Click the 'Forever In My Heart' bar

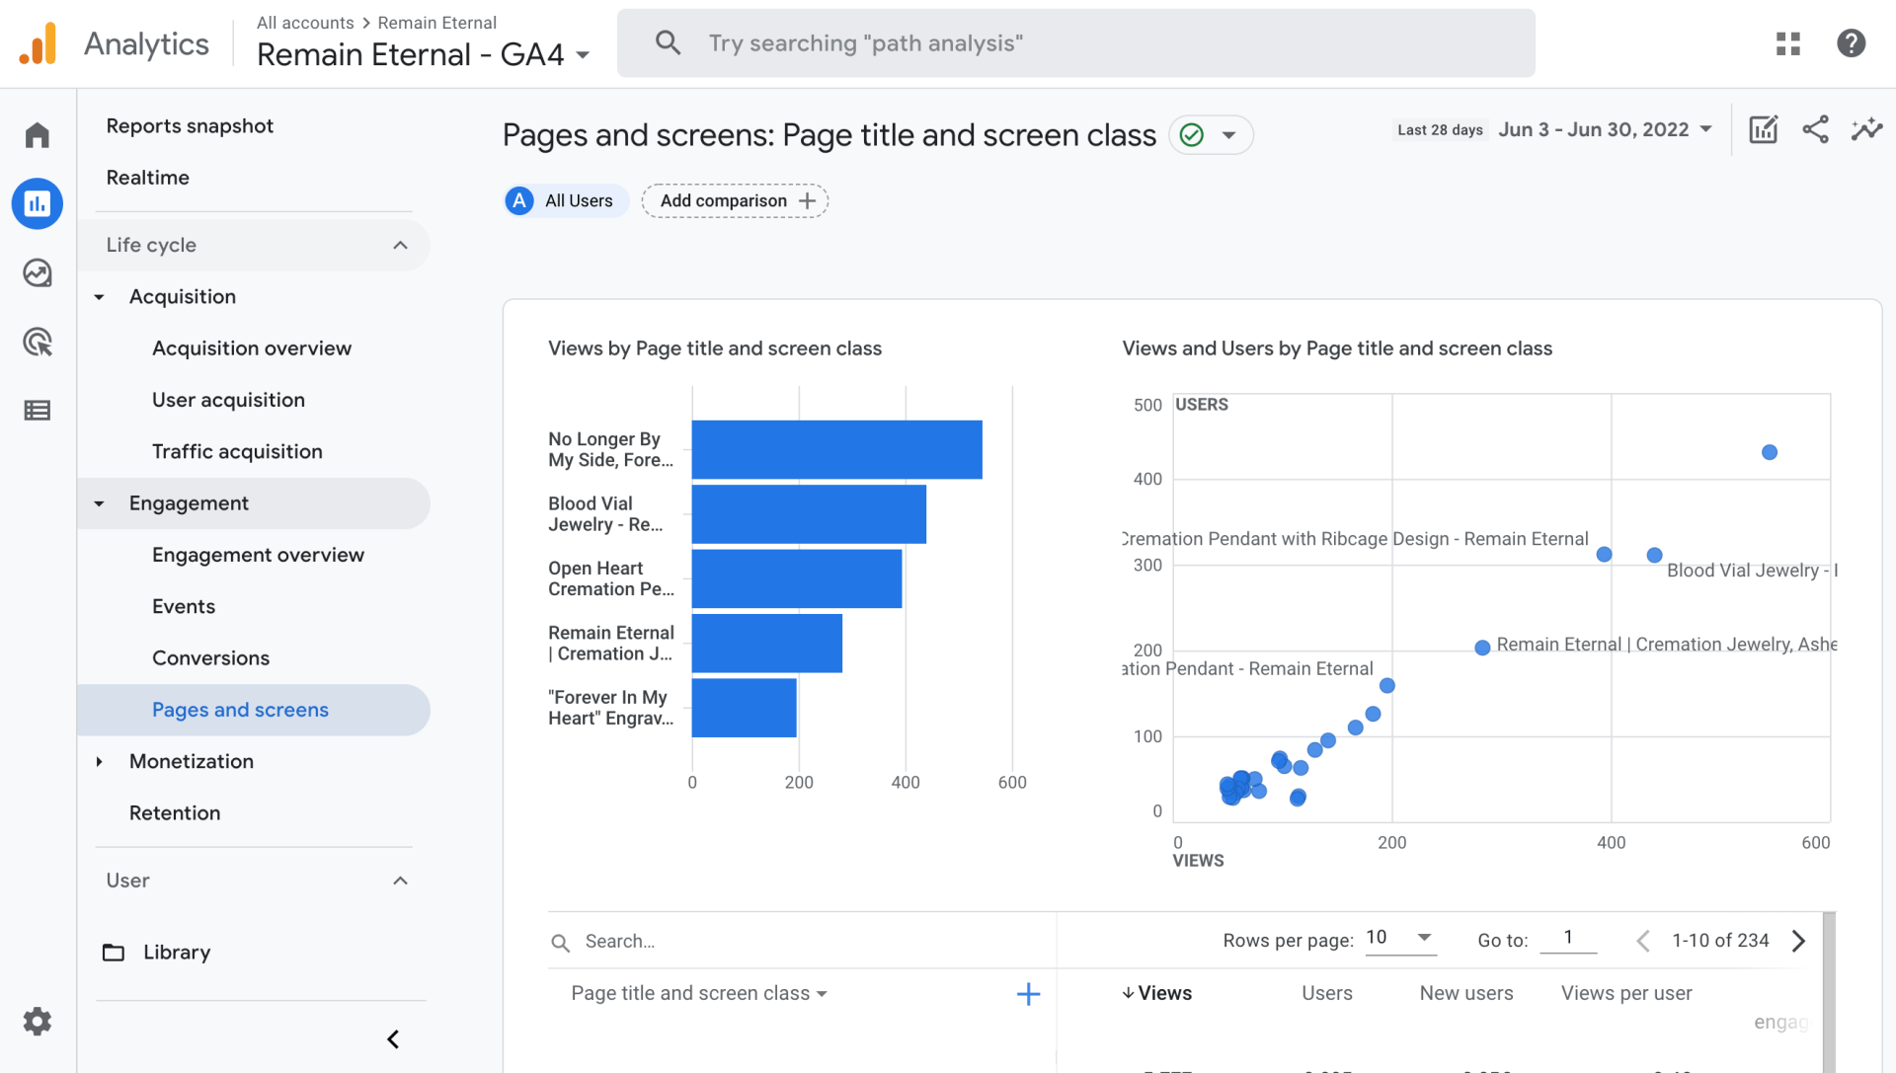tap(744, 708)
